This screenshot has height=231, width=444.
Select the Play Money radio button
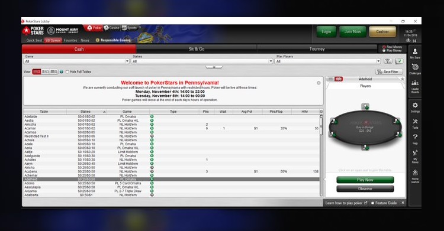click(x=384, y=51)
